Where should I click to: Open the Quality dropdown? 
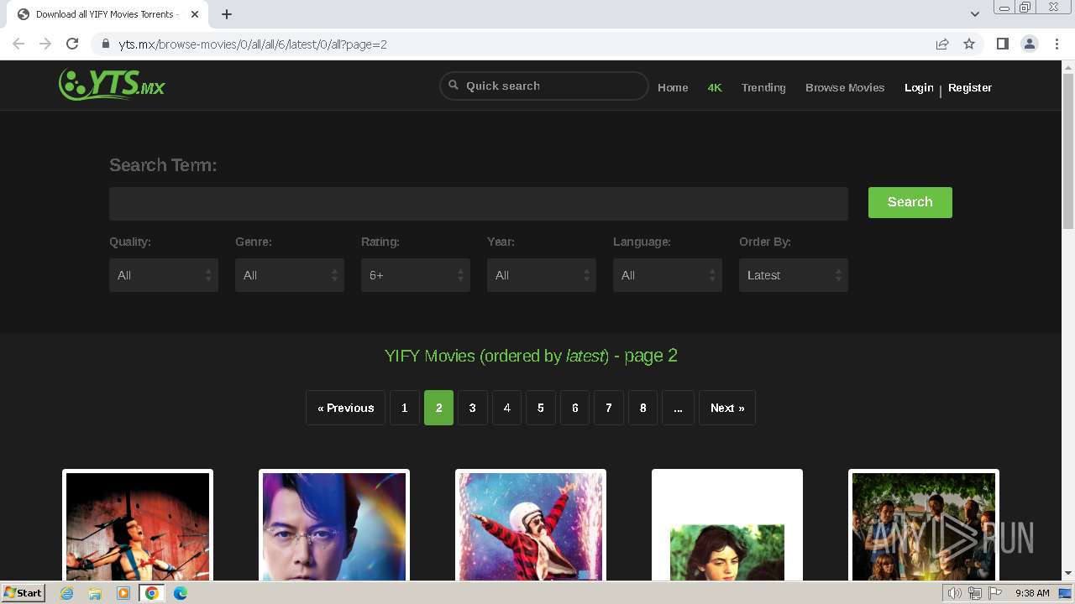click(x=164, y=275)
